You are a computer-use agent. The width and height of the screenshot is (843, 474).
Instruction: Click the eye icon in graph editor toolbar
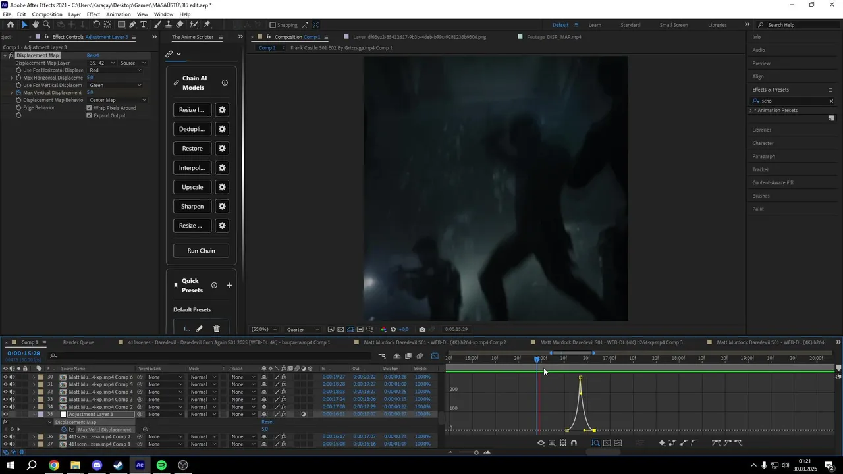click(541, 443)
